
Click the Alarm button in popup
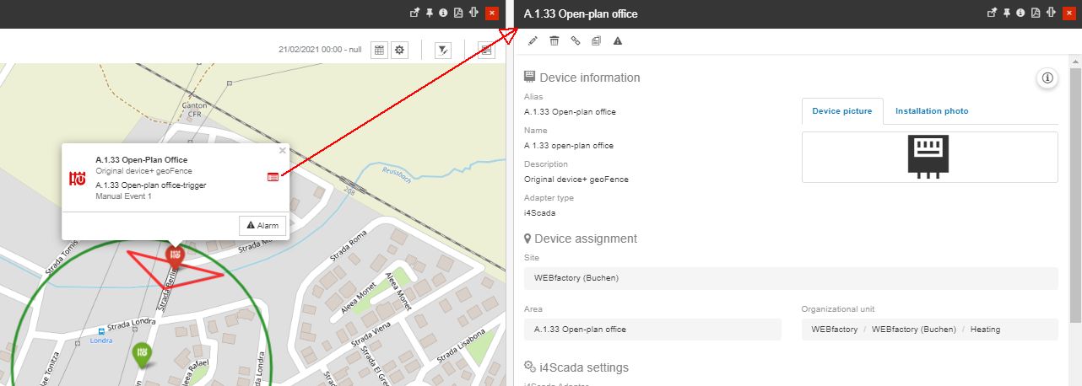(x=262, y=226)
